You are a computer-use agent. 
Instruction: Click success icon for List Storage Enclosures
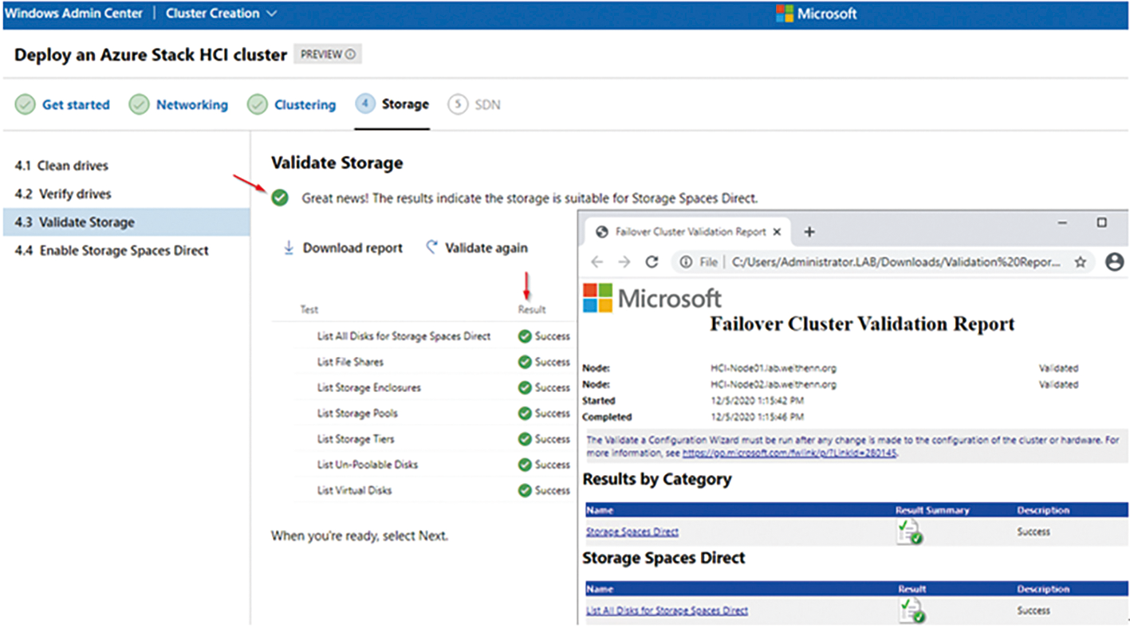(x=525, y=387)
